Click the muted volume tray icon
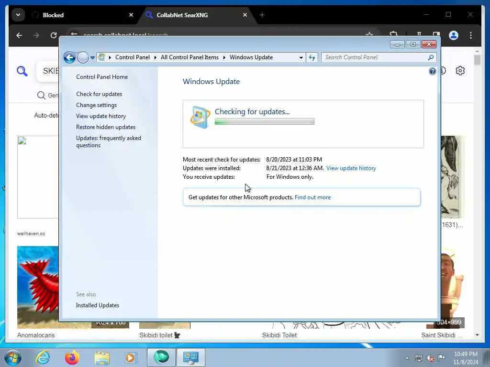The height and width of the screenshot is (367, 490). pos(430,358)
